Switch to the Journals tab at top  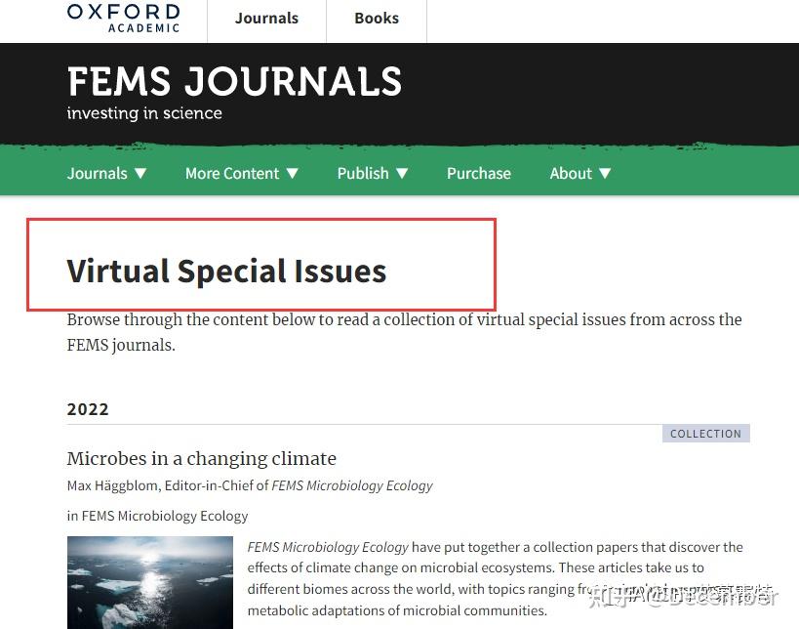[266, 17]
